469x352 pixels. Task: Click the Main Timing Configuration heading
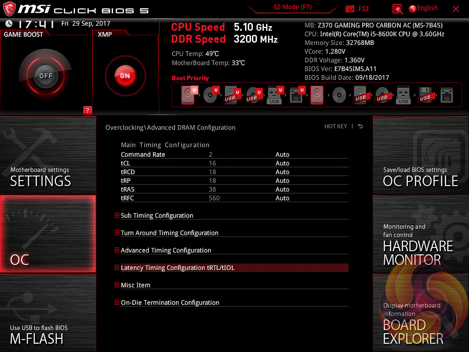[165, 145]
